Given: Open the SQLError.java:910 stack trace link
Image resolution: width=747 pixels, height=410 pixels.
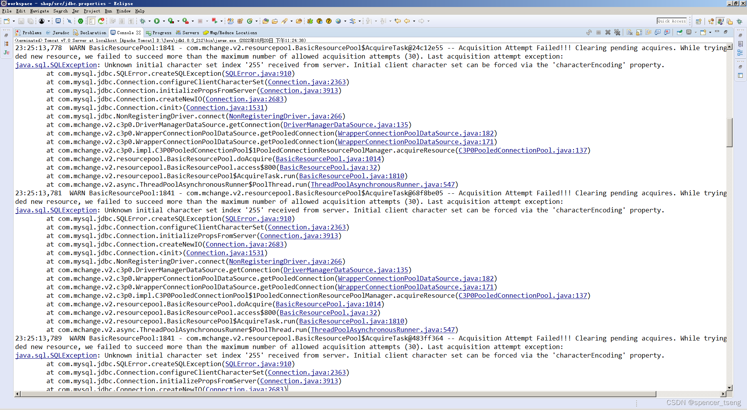Looking at the screenshot, I should tap(258, 73).
